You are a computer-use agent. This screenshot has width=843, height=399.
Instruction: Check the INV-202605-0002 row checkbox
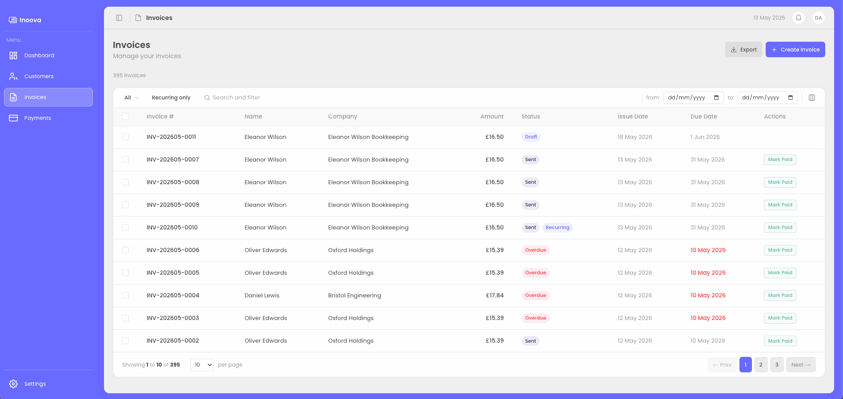click(x=126, y=341)
